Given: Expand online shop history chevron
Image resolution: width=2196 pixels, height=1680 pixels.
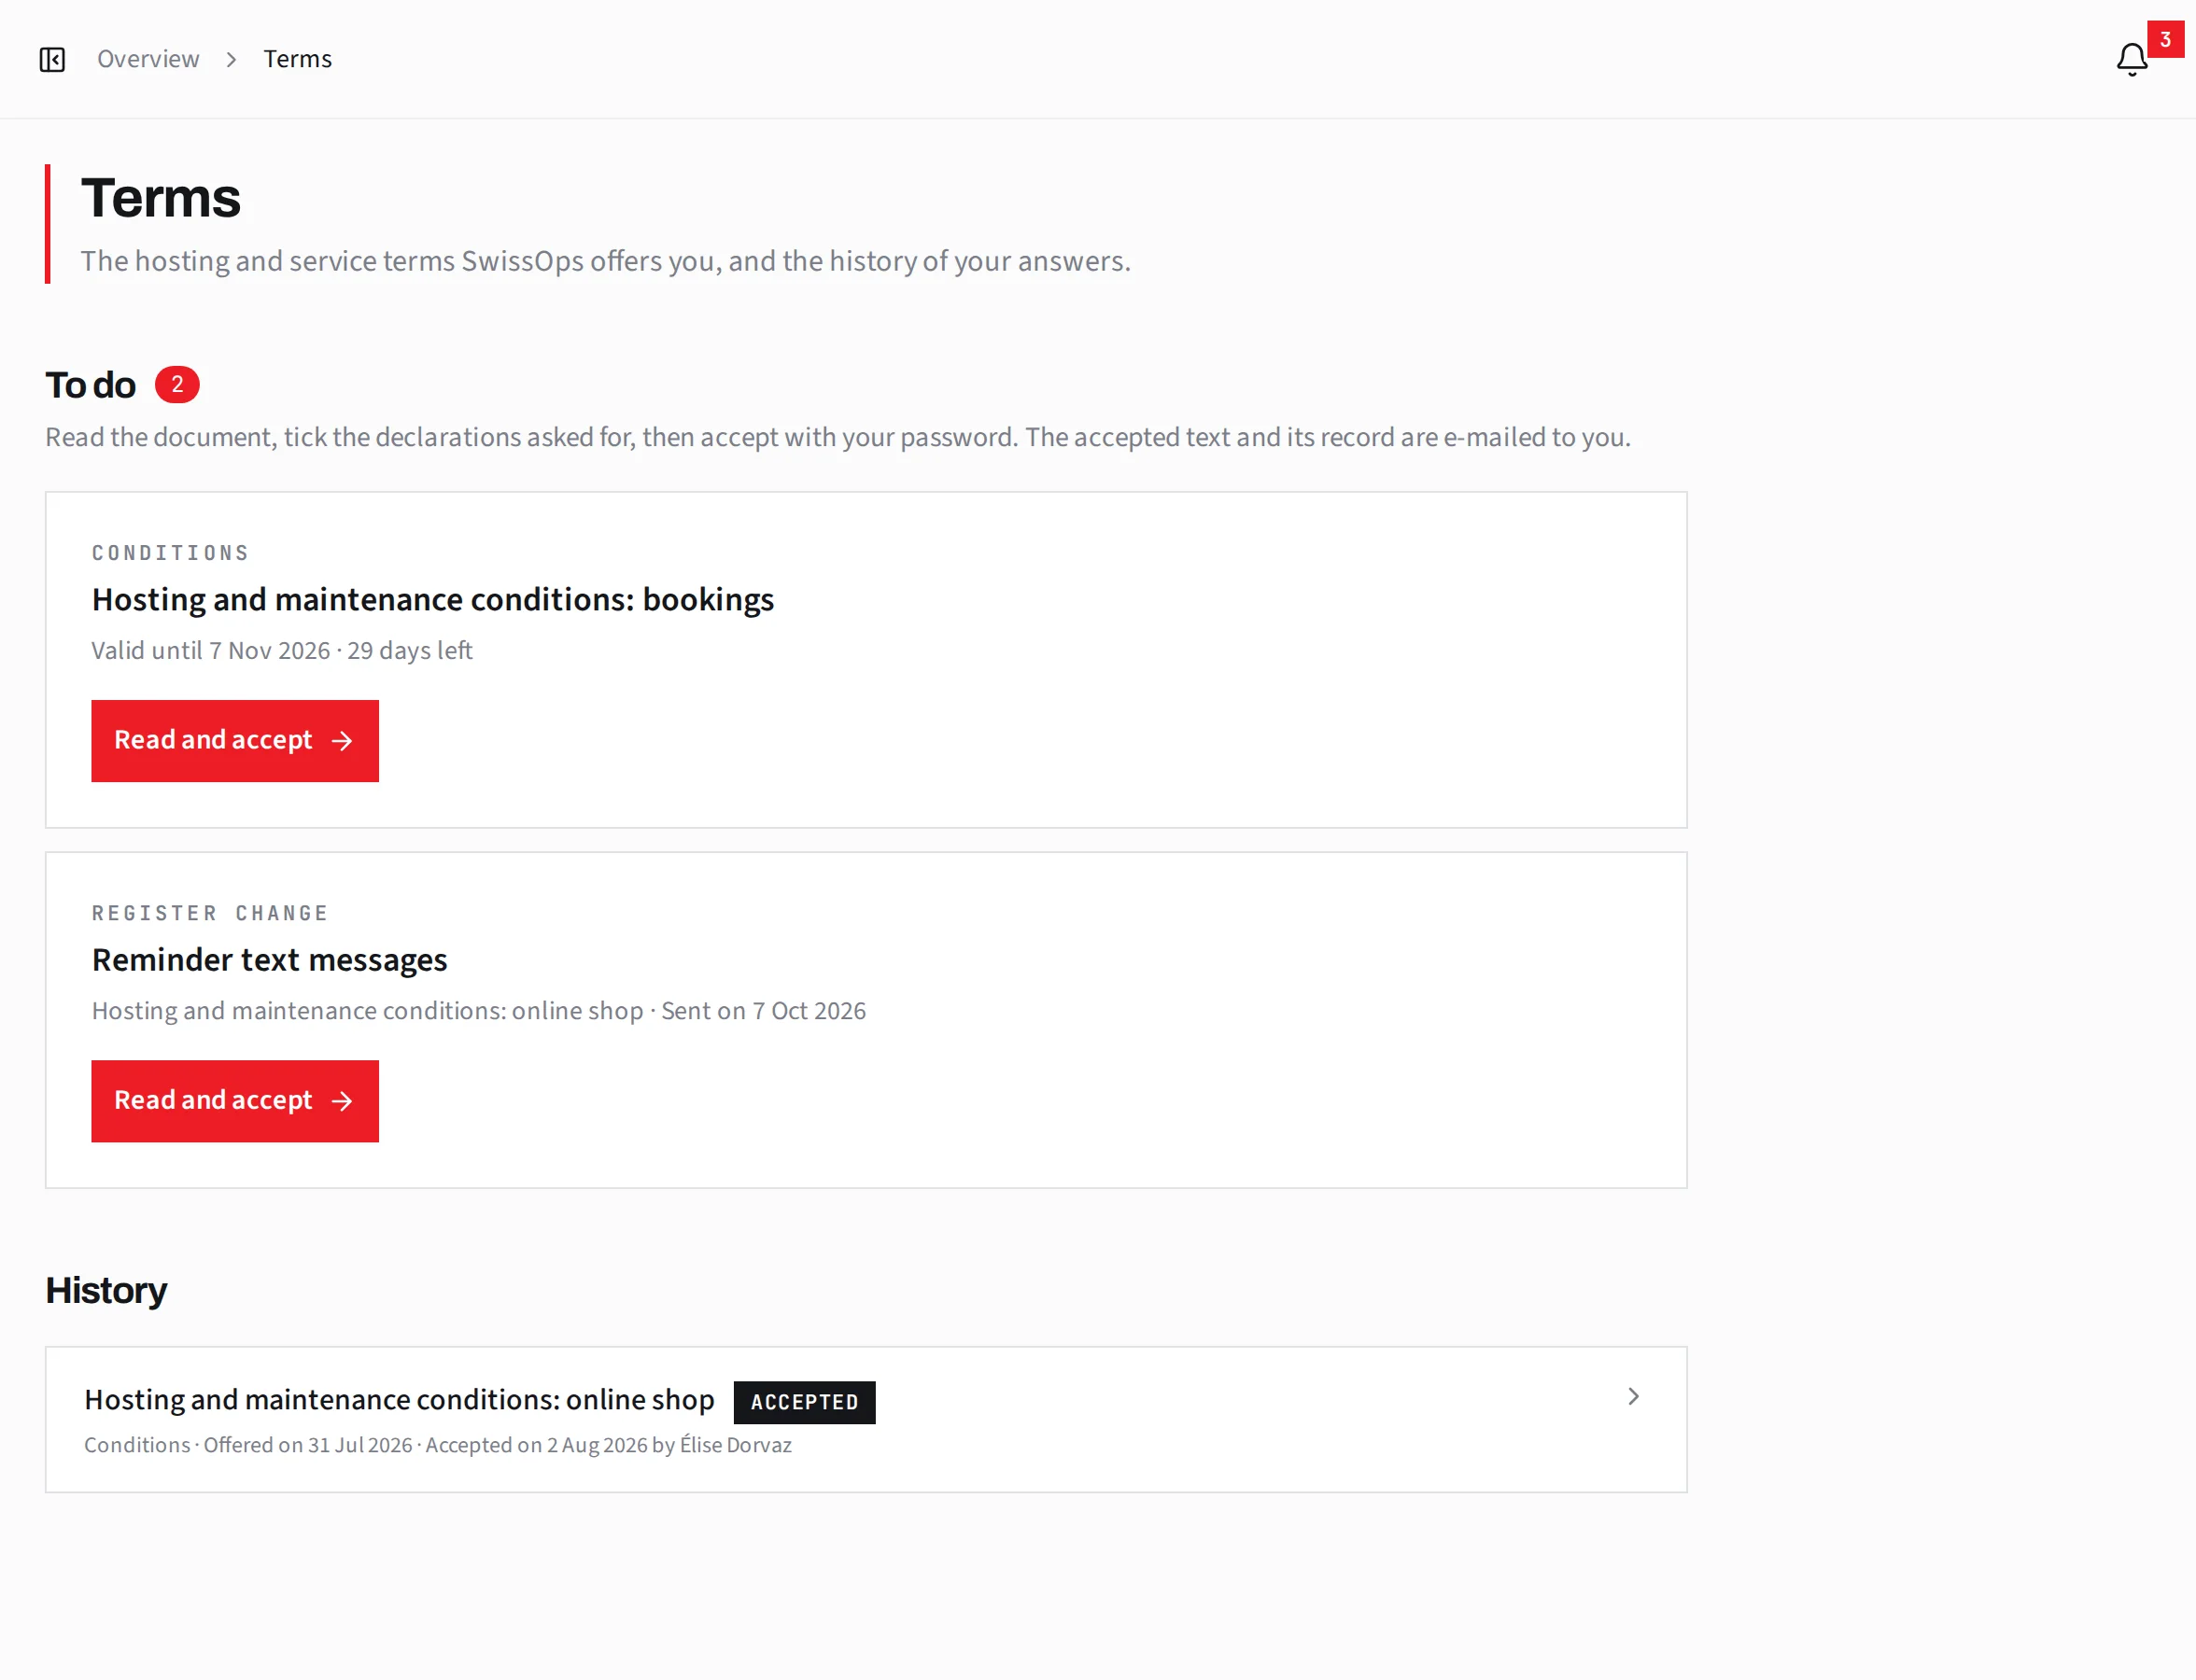Looking at the screenshot, I should click(1633, 1396).
